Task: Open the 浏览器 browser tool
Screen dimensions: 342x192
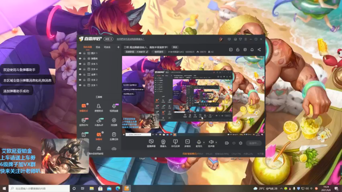Action: tap(114, 122)
